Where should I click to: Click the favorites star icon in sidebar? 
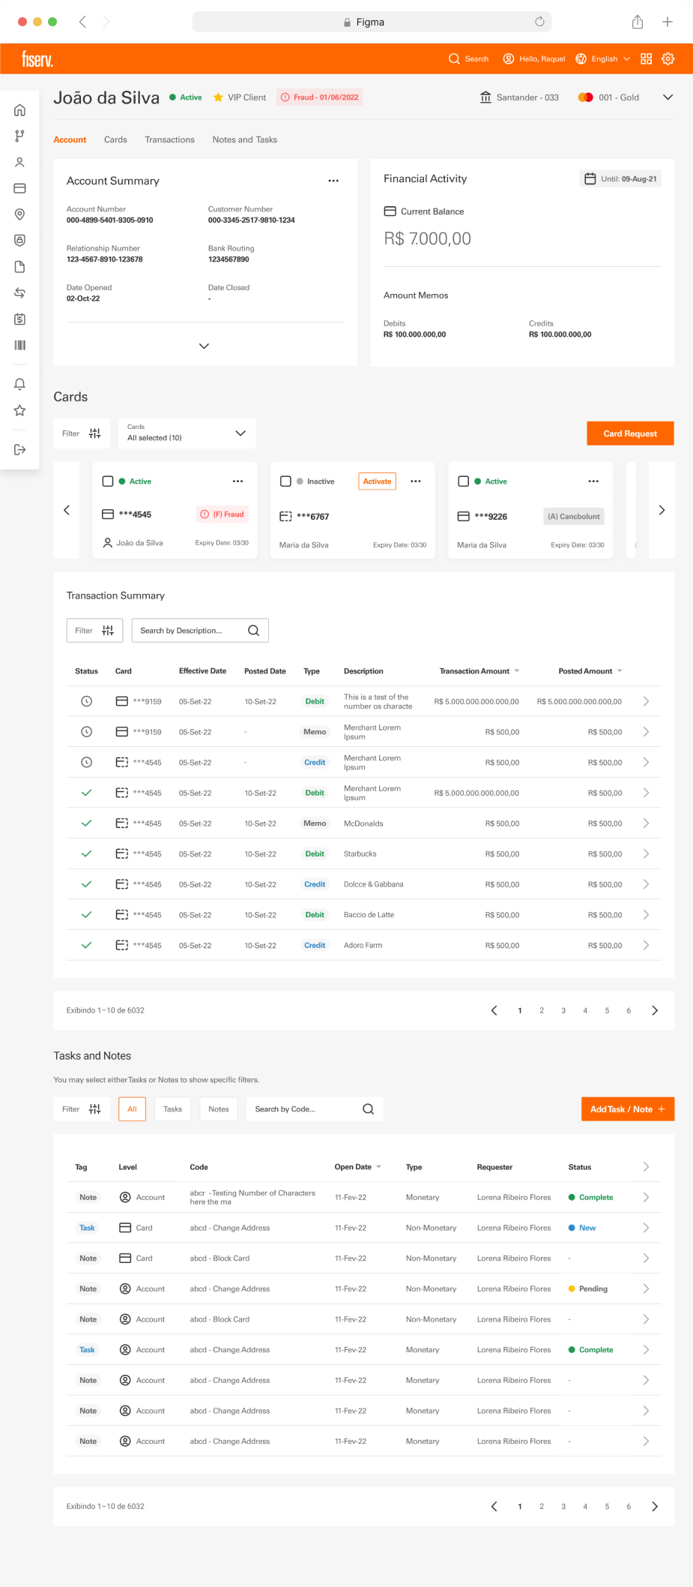click(20, 410)
